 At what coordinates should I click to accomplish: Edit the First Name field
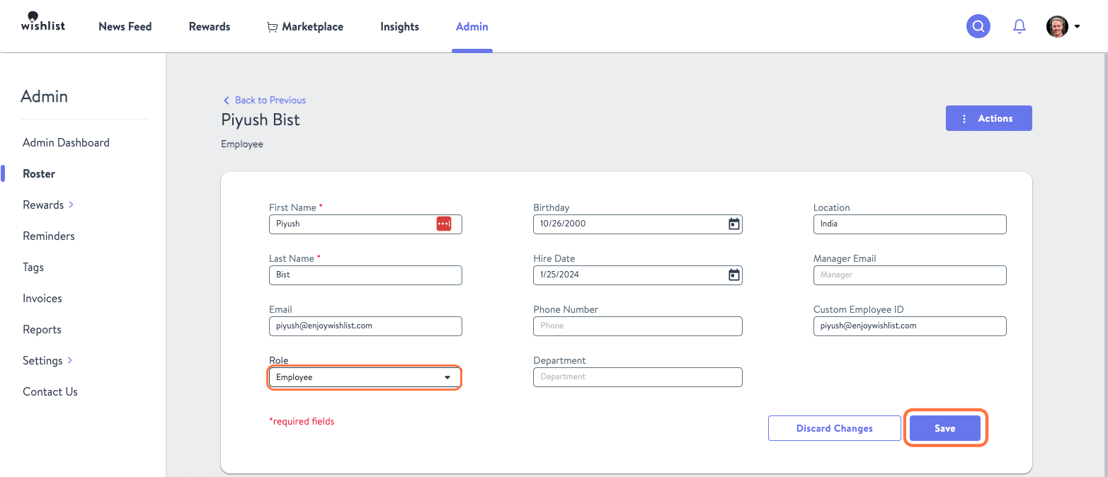[x=365, y=224]
